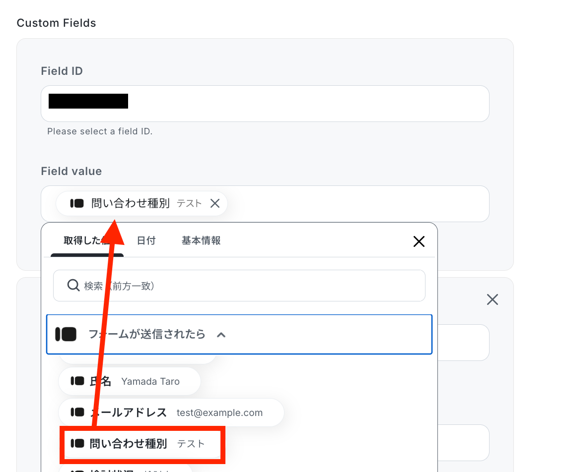
Task: Click the icon in the 氏名 chip
Action: coord(77,381)
